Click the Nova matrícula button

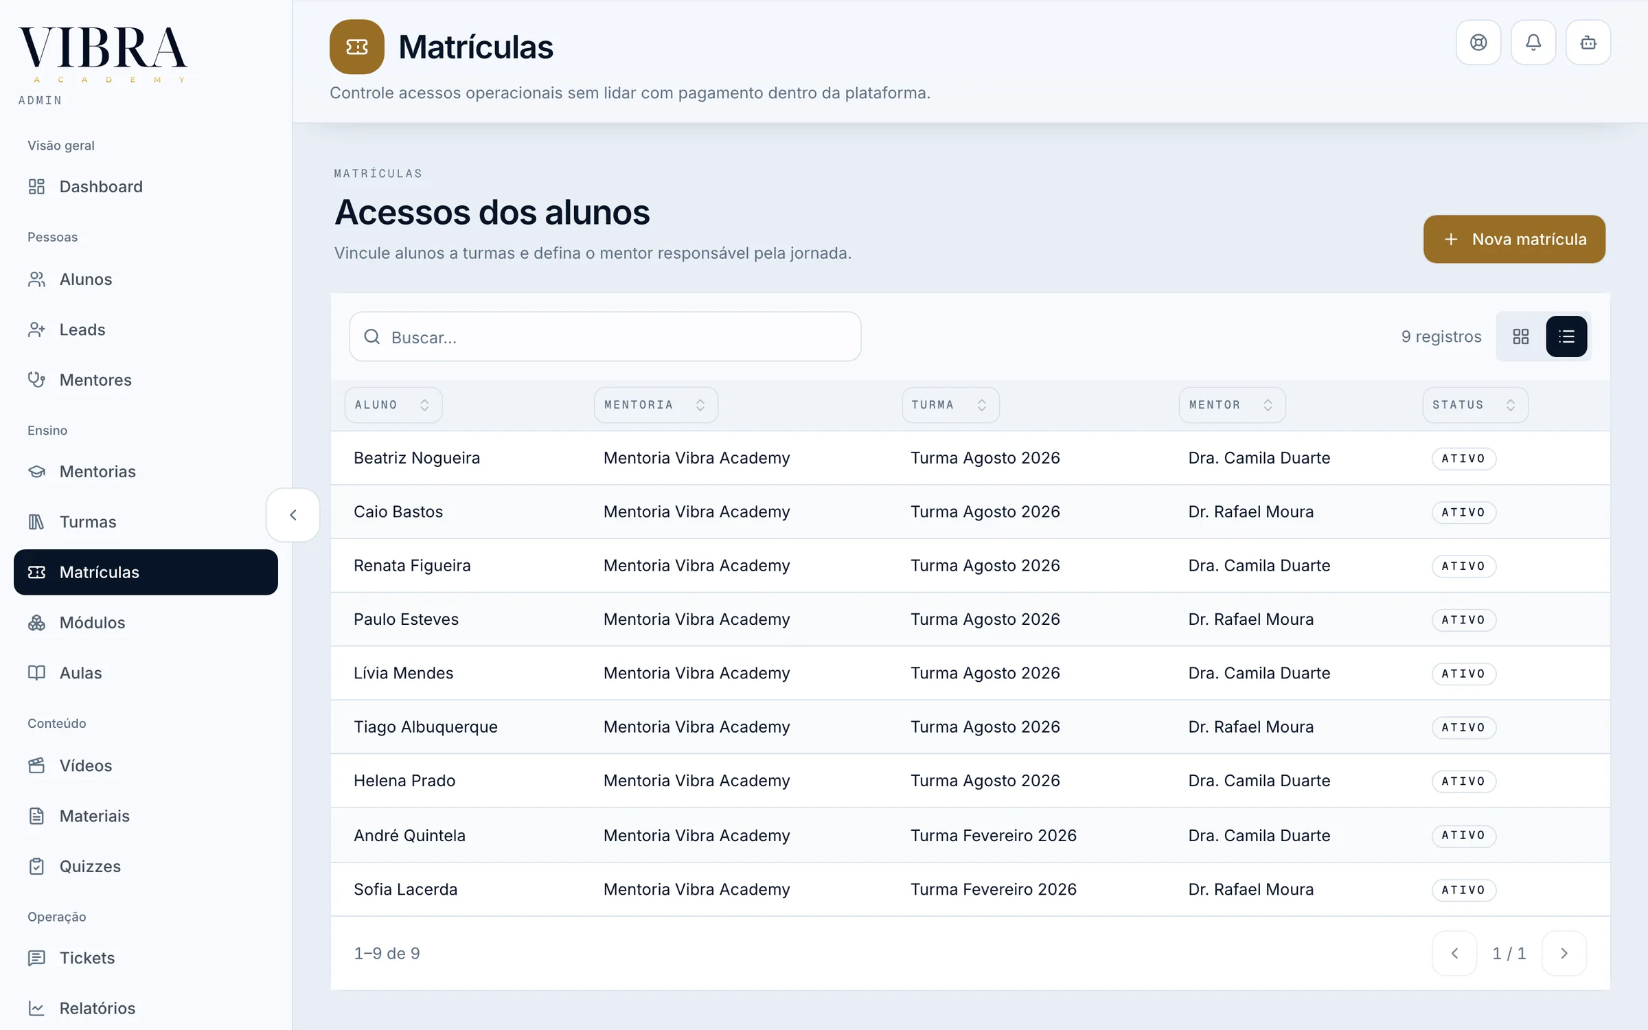[1514, 239]
